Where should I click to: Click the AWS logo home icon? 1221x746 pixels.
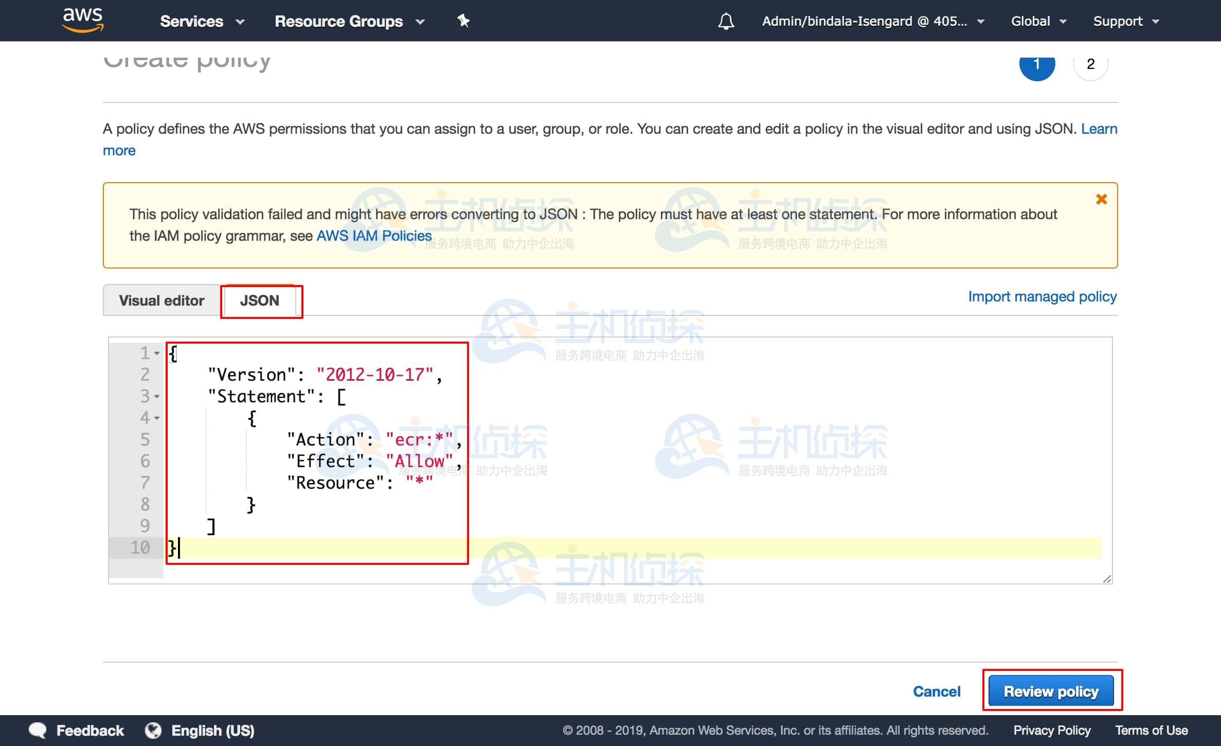click(x=82, y=21)
